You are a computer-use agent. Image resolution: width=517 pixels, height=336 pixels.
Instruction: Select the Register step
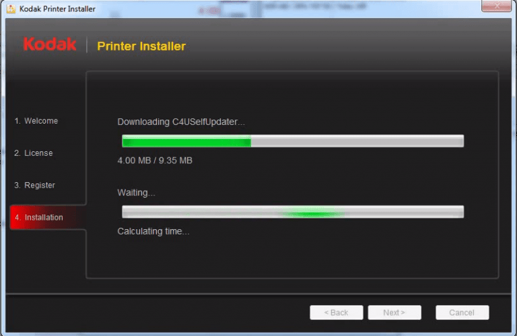(x=34, y=185)
